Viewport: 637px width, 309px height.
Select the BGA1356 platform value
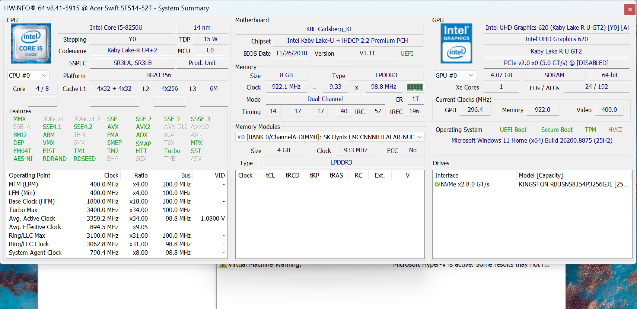pos(159,75)
